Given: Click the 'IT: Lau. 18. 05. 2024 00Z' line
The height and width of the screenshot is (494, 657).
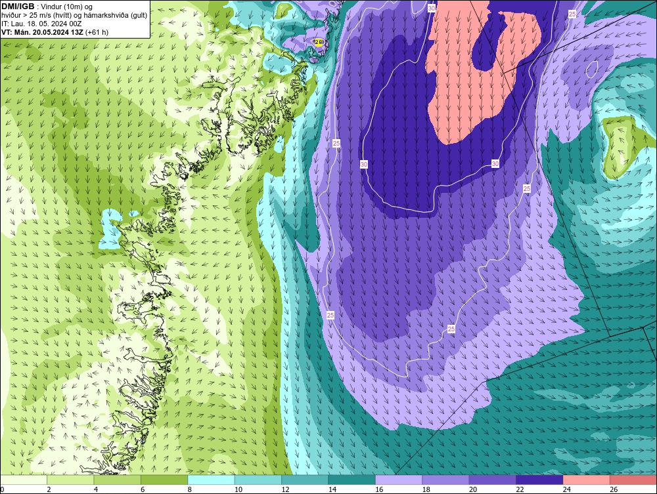Looking at the screenshot, I should 41,24.
